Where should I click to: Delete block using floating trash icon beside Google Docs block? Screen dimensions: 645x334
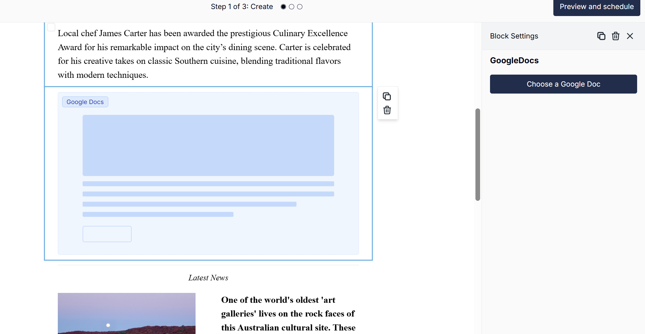point(387,110)
